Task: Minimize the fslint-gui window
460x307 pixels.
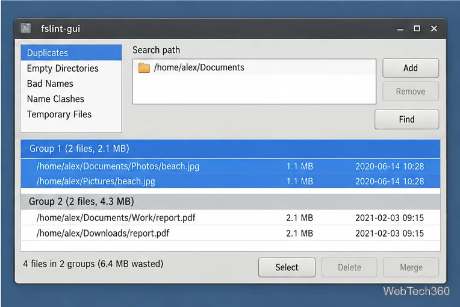Action: coord(400,29)
